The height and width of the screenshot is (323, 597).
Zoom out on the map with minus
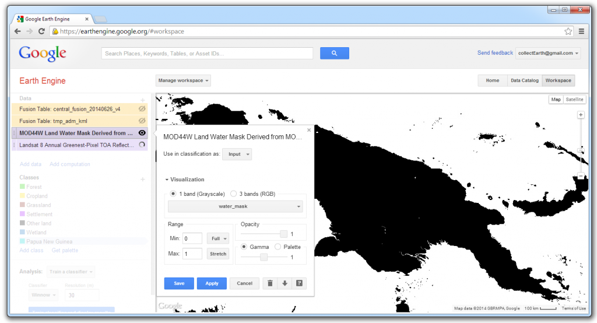[581, 176]
